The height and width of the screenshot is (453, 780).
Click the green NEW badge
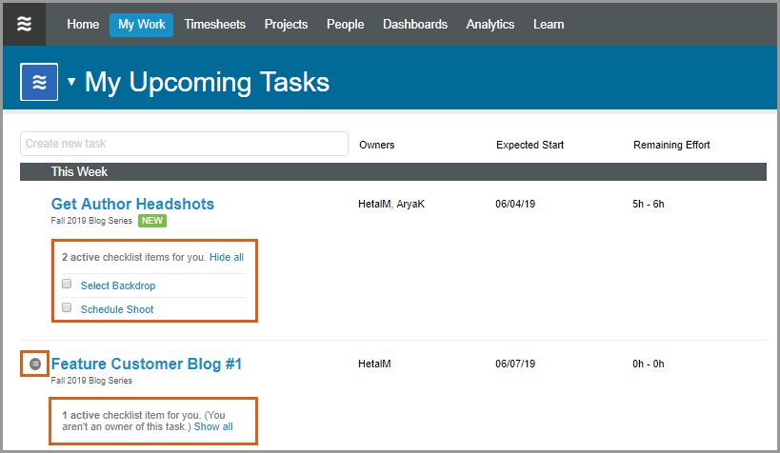coord(152,220)
